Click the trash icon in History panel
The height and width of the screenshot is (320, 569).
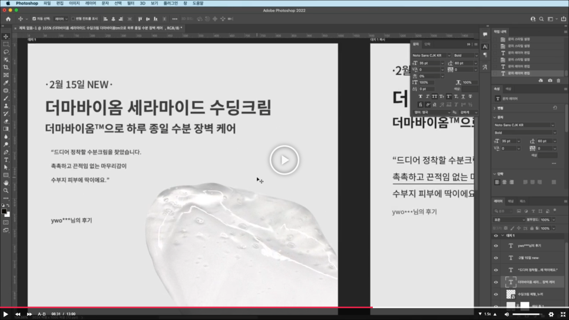click(558, 81)
